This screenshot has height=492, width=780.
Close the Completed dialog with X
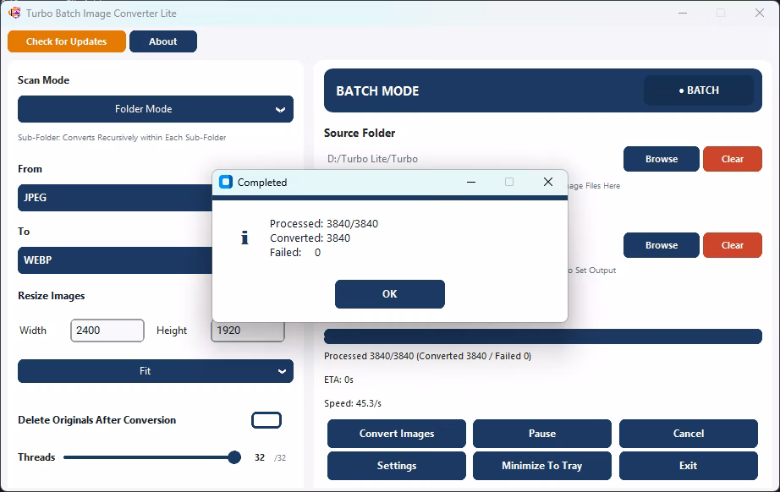[x=547, y=182]
